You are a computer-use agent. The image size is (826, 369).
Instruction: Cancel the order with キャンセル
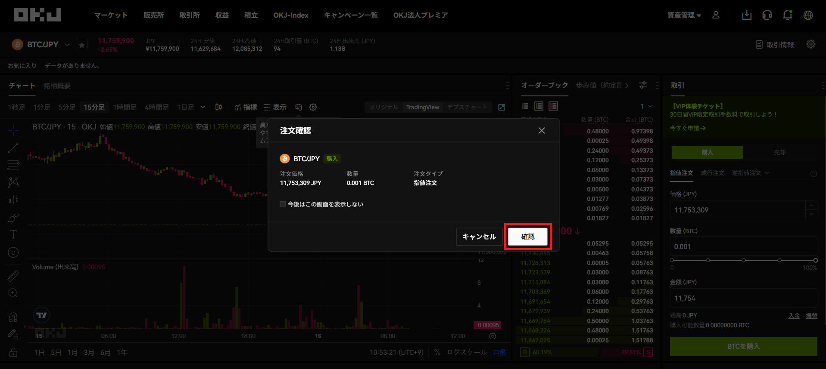coord(479,237)
